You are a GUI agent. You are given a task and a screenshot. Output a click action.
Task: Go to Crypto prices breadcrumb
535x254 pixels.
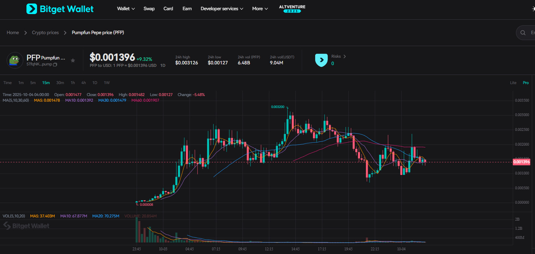(x=45, y=33)
